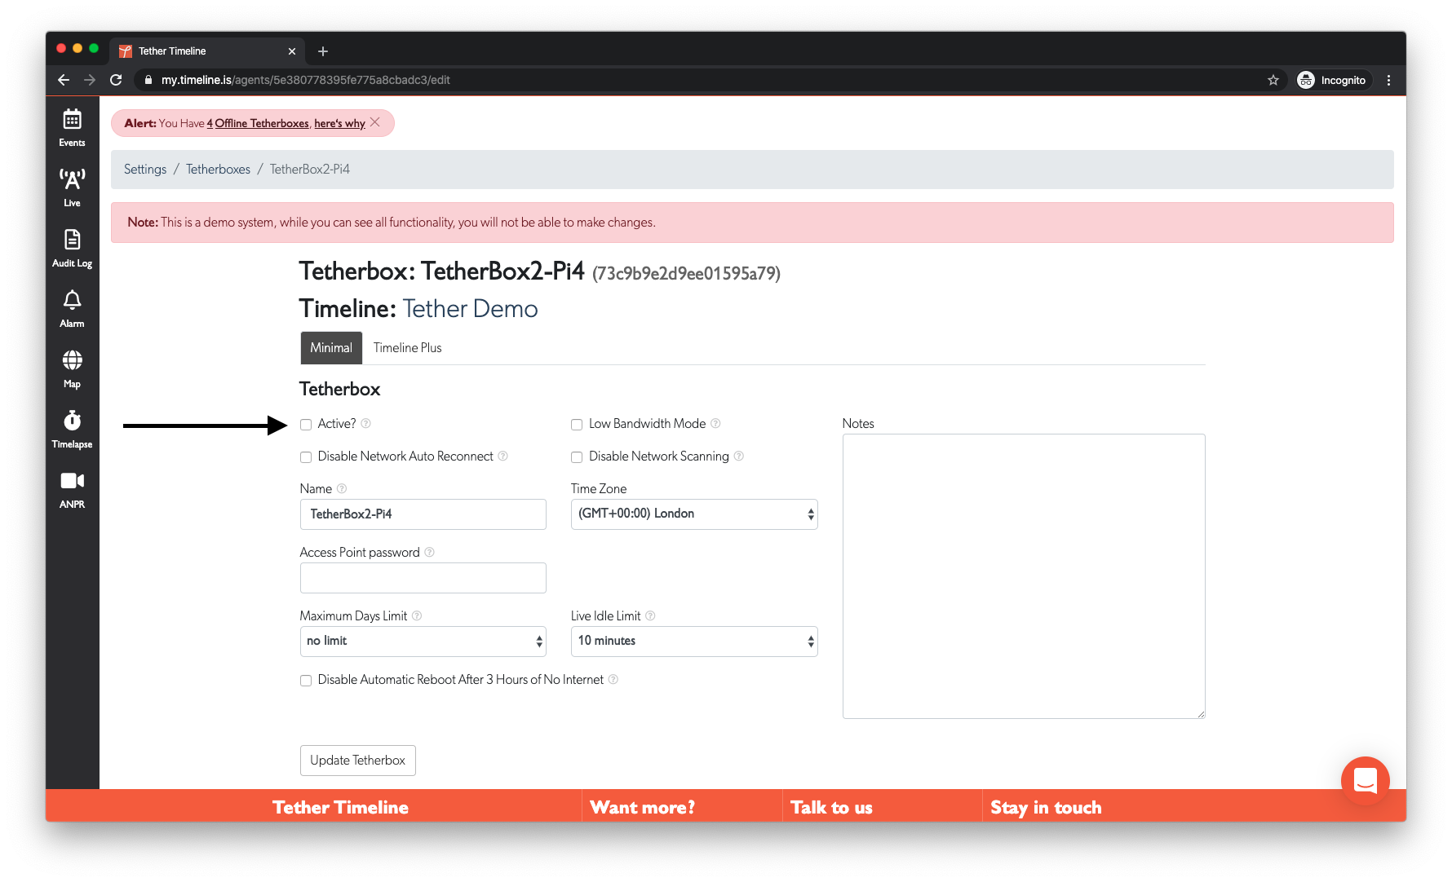Open the Tether Demo timeline link
Image resolution: width=1452 pixels, height=882 pixels.
tap(470, 309)
